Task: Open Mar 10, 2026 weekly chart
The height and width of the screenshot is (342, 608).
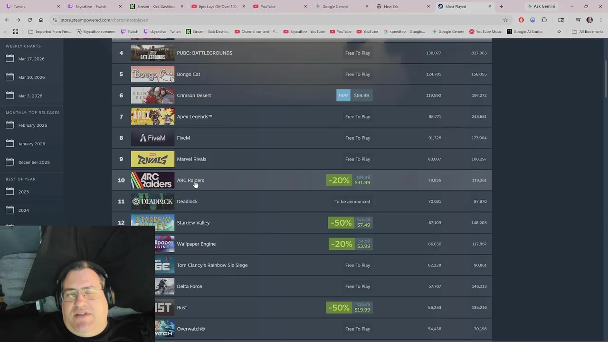Action: click(x=31, y=77)
